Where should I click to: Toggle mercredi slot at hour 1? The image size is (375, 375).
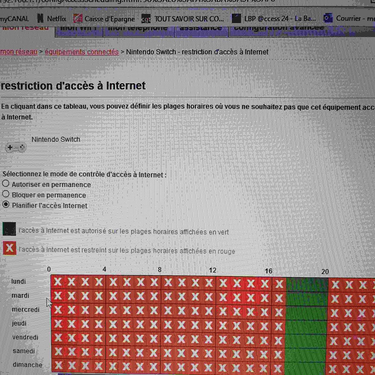(x=71, y=310)
